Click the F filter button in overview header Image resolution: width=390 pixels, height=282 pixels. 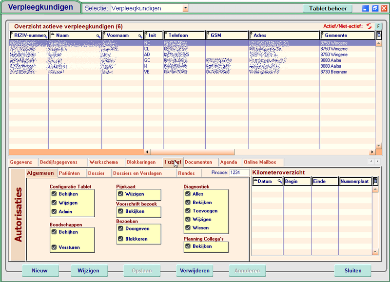point(378,26)
